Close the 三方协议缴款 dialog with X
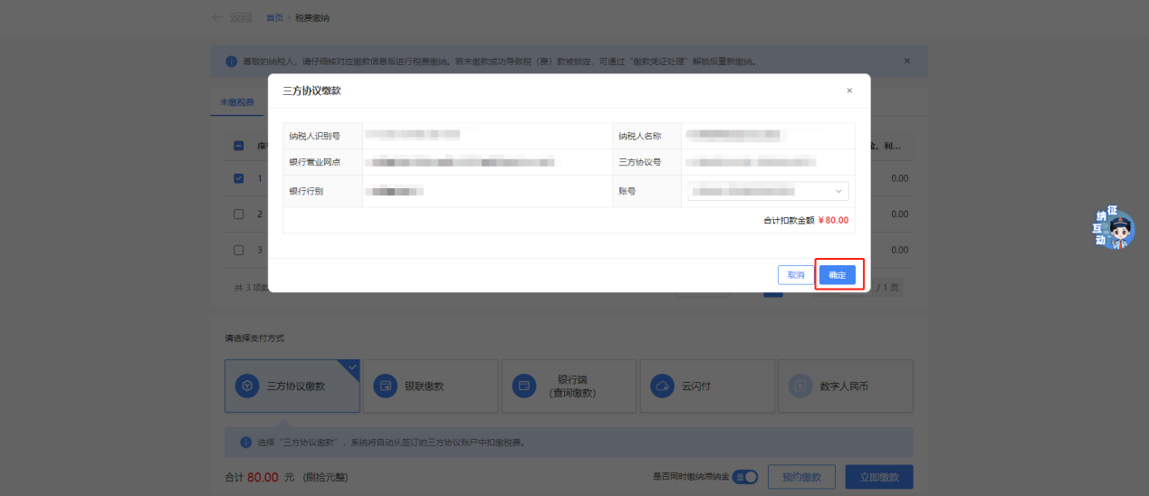 pyautogui.click(x=848, y=91)
